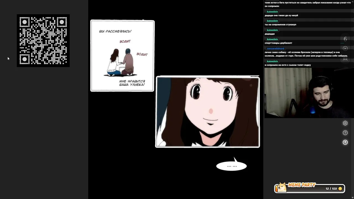Click the collapse arrows icon under play button
The image size is (354, 199).
click(x=345, y=59)
